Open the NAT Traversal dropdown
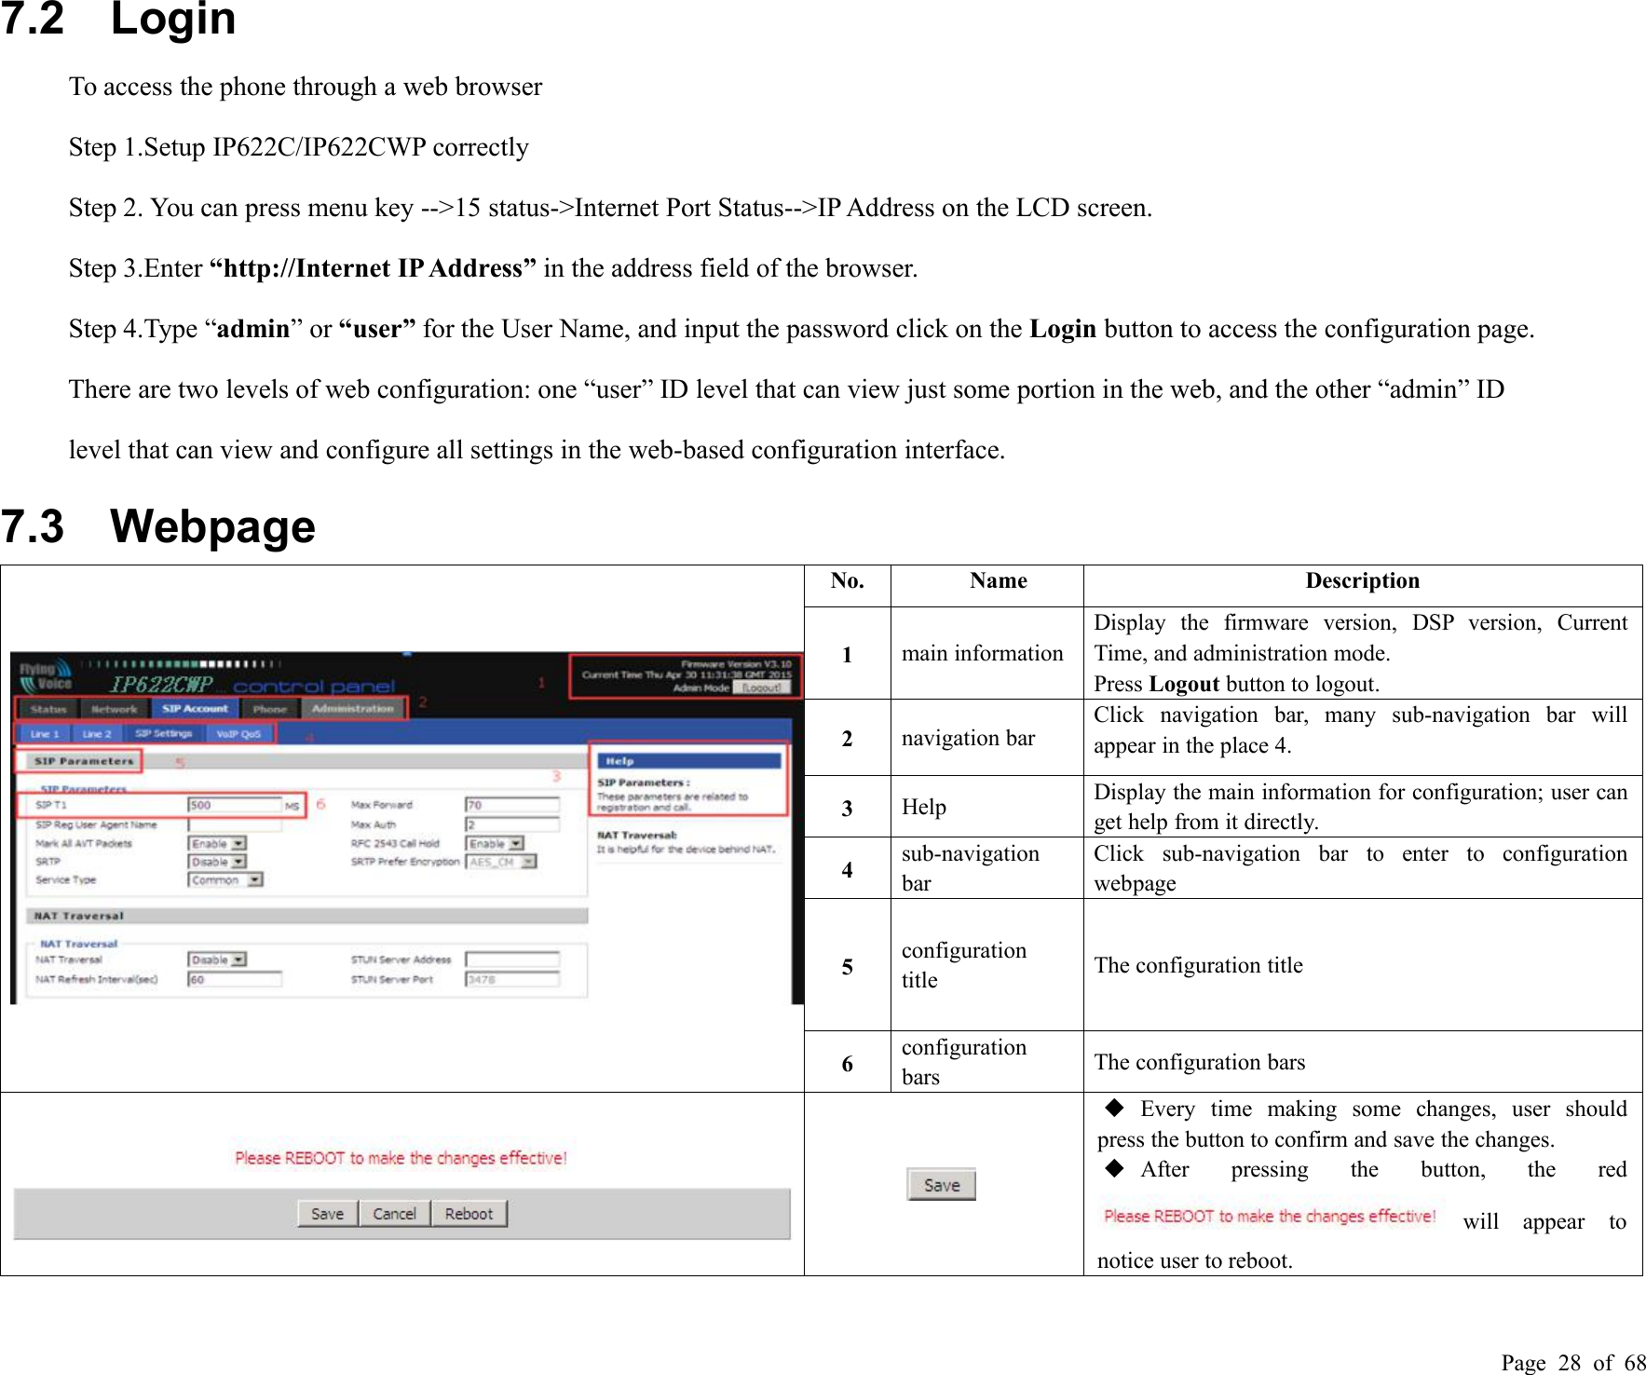The height and width of the screenshot is (1375, 1646). pos(218,960)
